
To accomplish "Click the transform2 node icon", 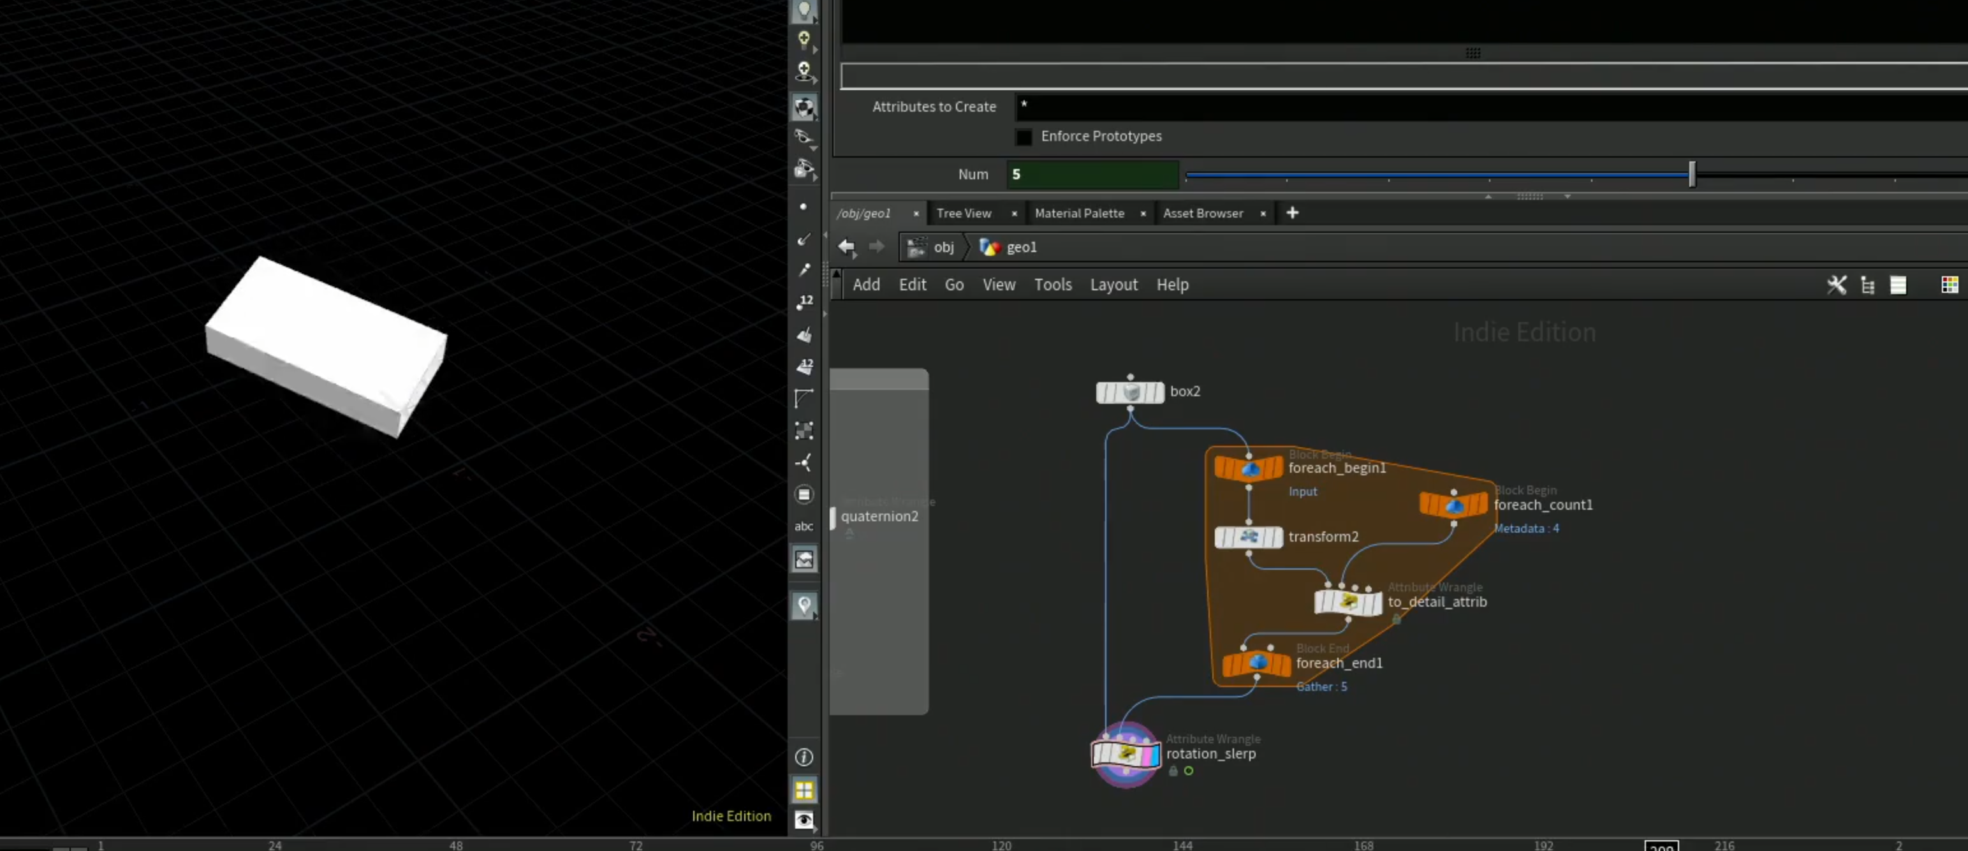I will point(1249,537).
